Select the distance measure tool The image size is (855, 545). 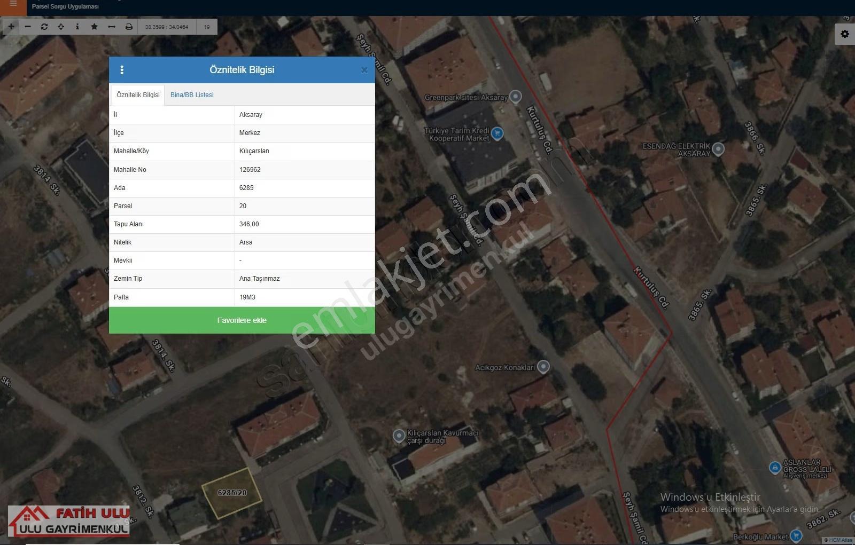112,27
